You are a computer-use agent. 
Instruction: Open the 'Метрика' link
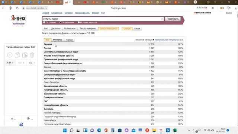[x=68, y=13]
